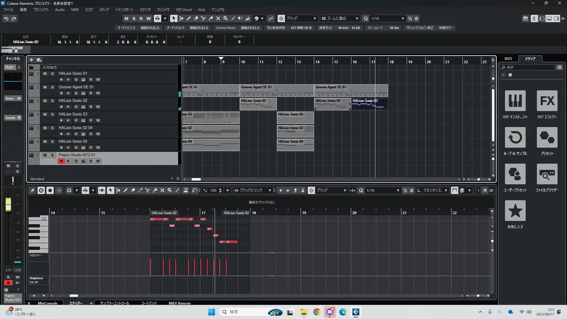Select the Zoom magnifier tool in main toolbar

click(226, 18)
